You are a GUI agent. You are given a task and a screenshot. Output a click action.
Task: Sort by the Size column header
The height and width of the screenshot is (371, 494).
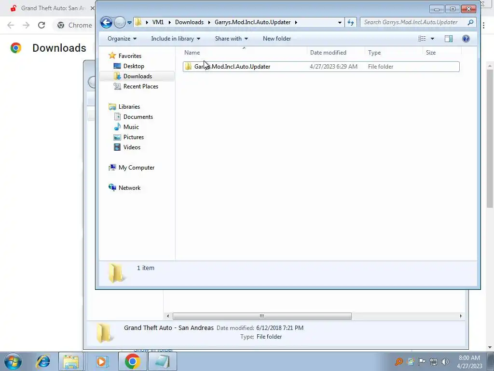point(442,53)
